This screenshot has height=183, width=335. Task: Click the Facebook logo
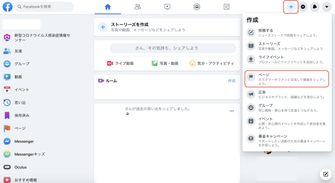click(x=8, y=7)
